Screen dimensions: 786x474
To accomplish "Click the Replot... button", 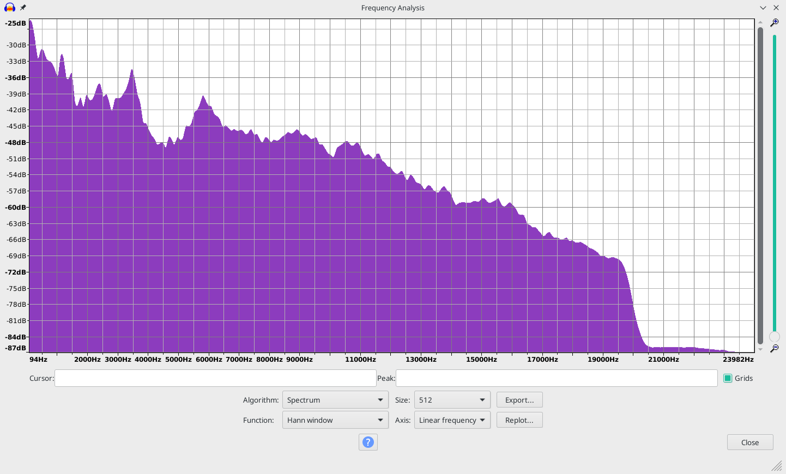I will (x=519, y=420).
